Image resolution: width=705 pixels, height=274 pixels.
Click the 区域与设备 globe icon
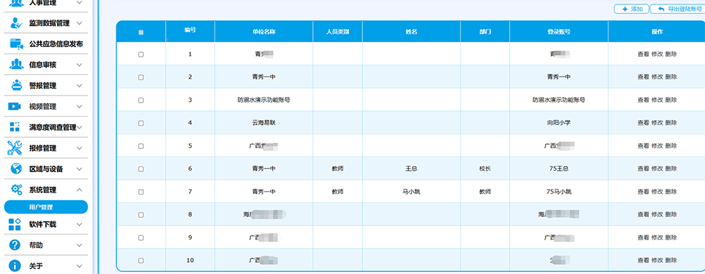point(16,169)
